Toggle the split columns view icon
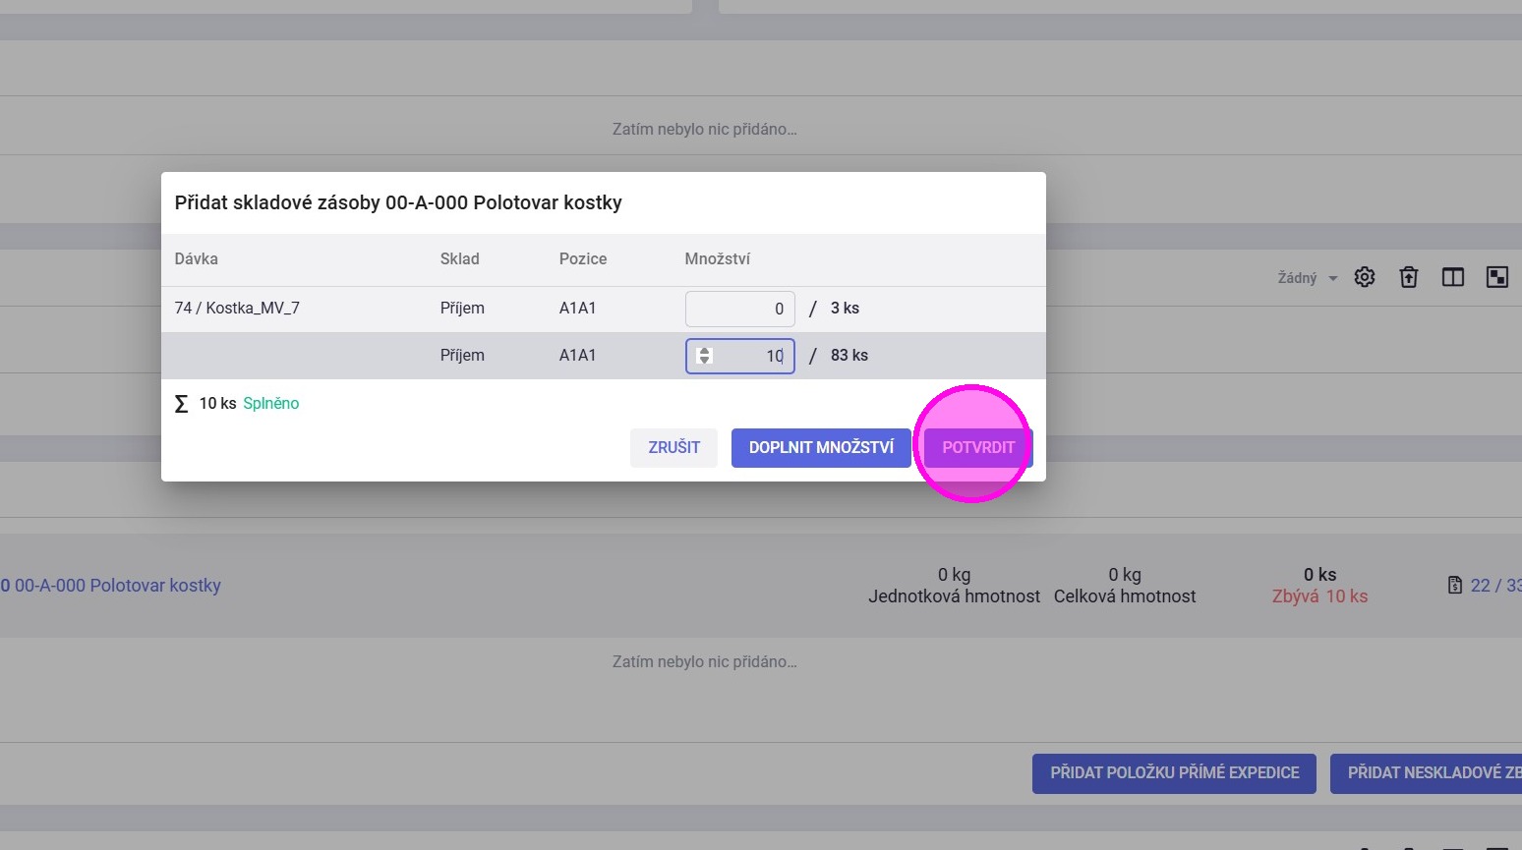Viewport: 1522px width, 850px height. click(1452, 277)
